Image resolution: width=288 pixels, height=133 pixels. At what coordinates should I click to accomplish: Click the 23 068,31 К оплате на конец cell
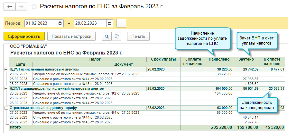pyautogui.click(x=272, y=88)
